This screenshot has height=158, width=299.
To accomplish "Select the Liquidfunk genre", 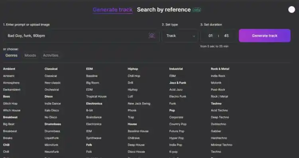I will [52, 138].
